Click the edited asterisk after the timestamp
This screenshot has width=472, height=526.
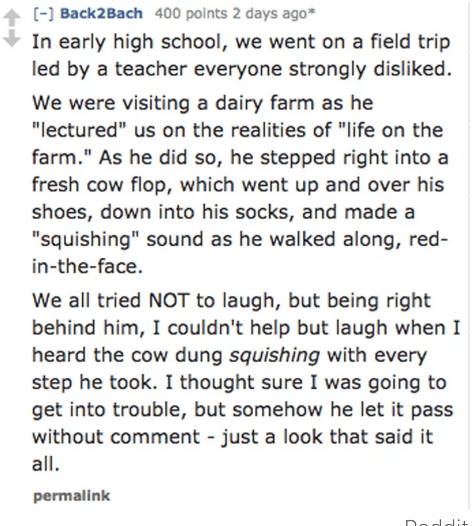pyautogui.click(x=311, y=13)
